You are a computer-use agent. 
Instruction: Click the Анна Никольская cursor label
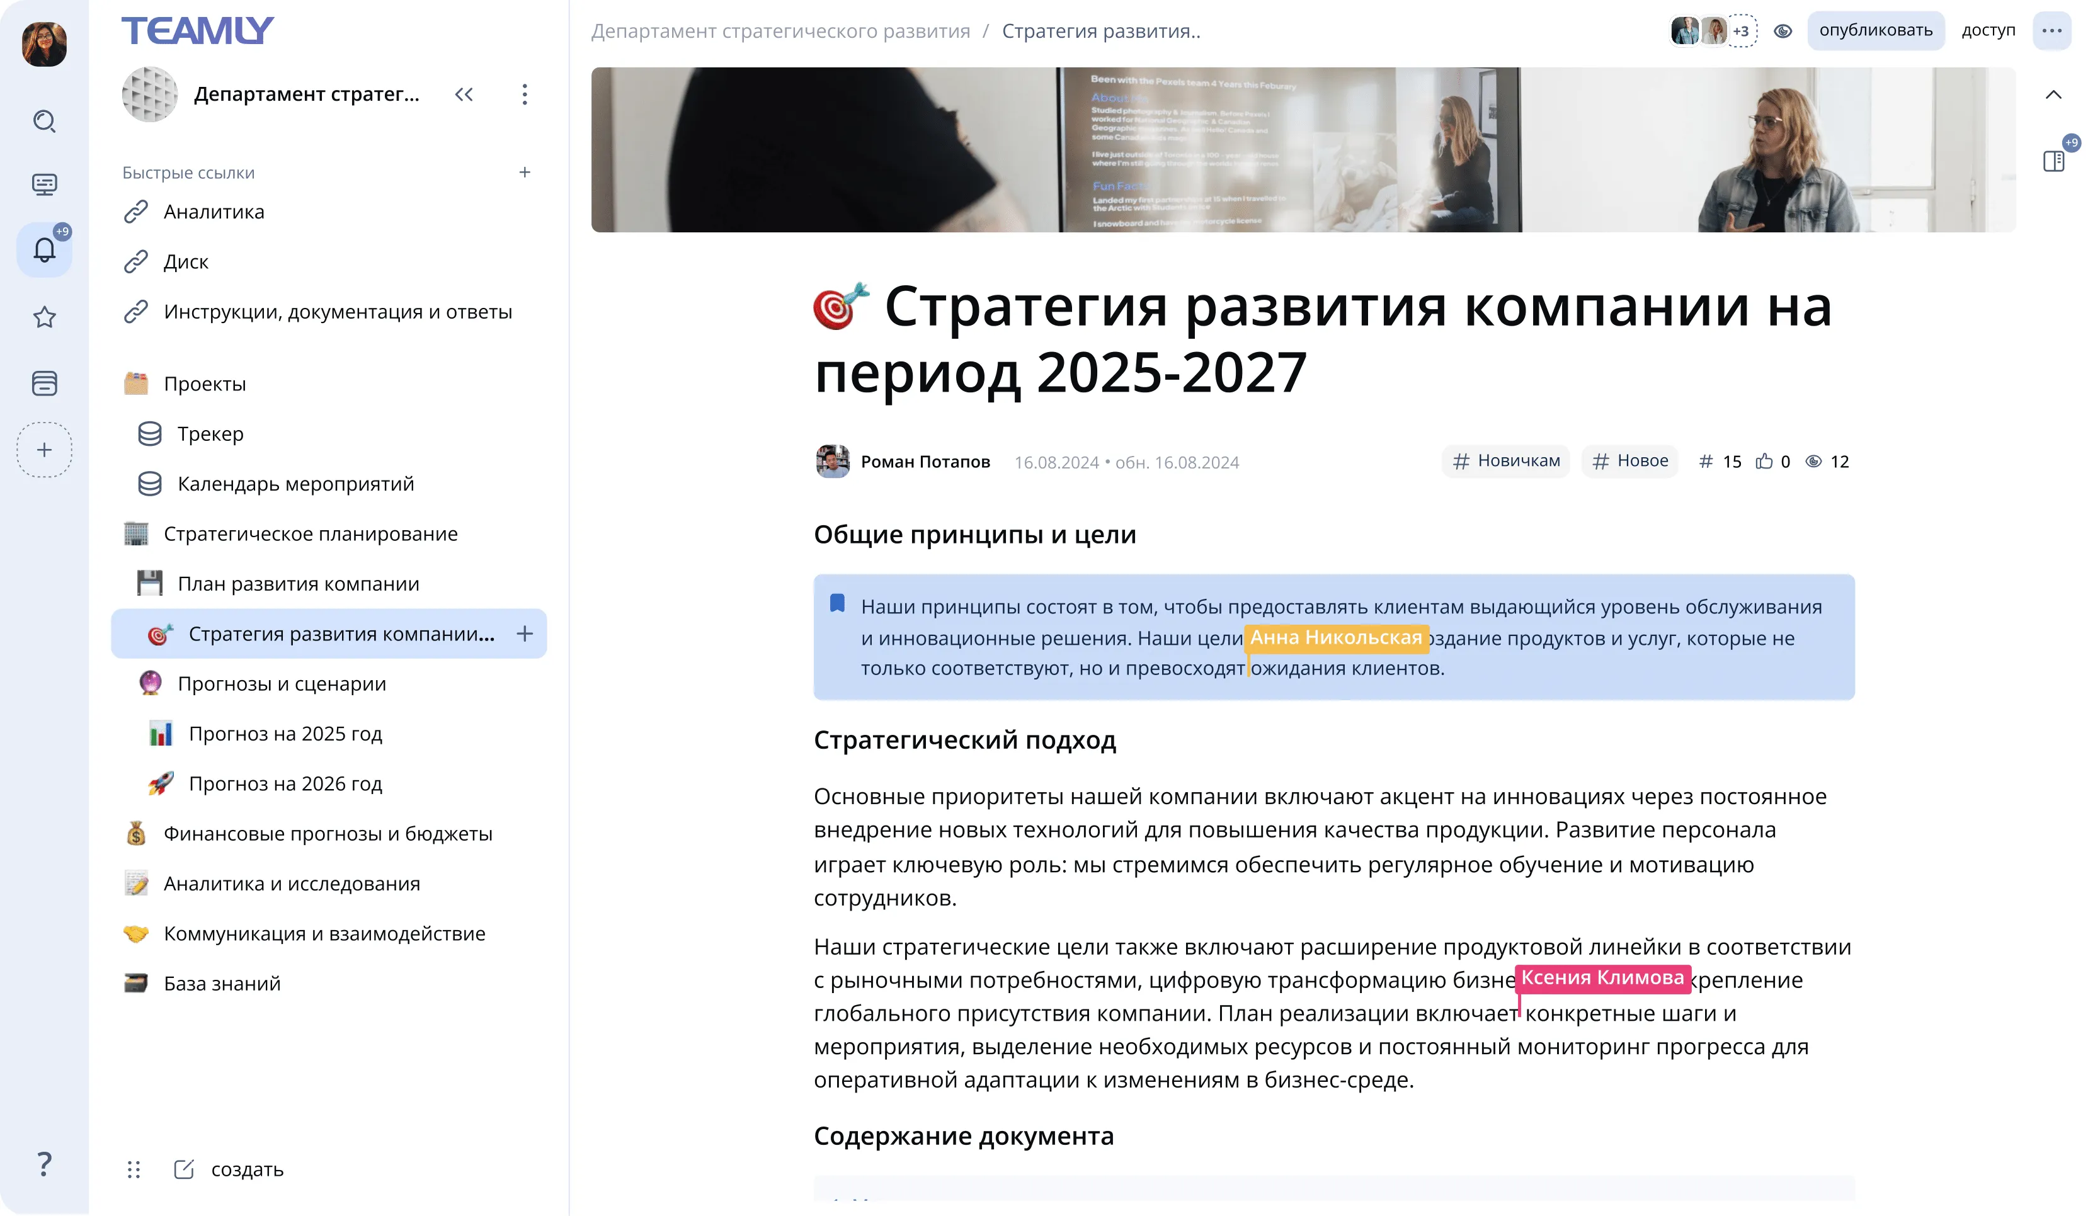pyautogui.click(x=1336, y=638)
